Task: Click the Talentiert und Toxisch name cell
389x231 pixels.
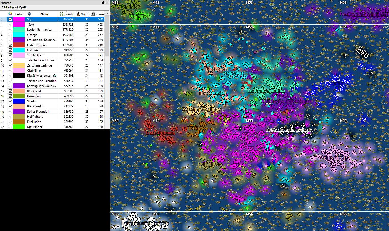Action: 42,60
